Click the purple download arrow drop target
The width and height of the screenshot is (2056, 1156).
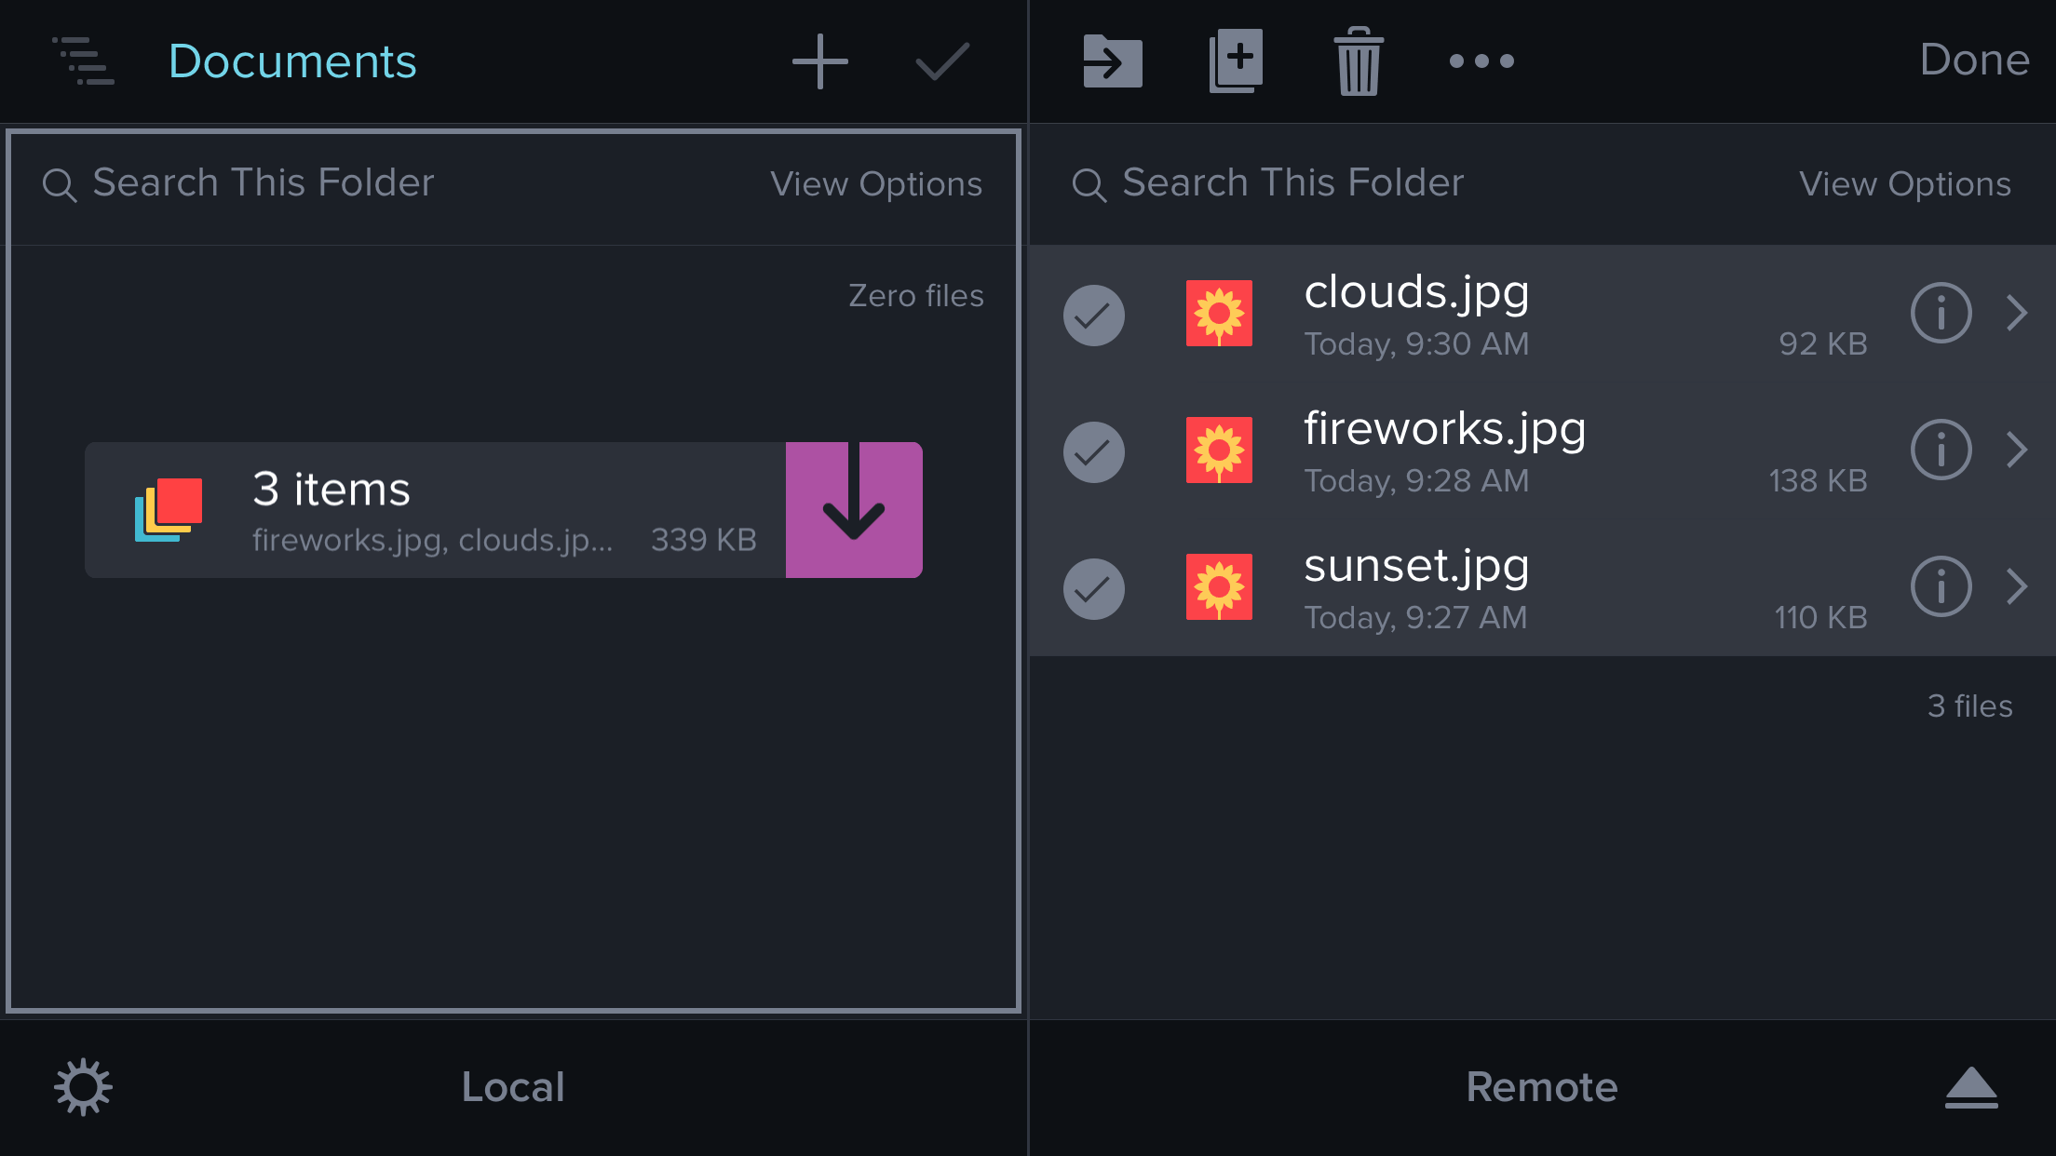[854, 510]
